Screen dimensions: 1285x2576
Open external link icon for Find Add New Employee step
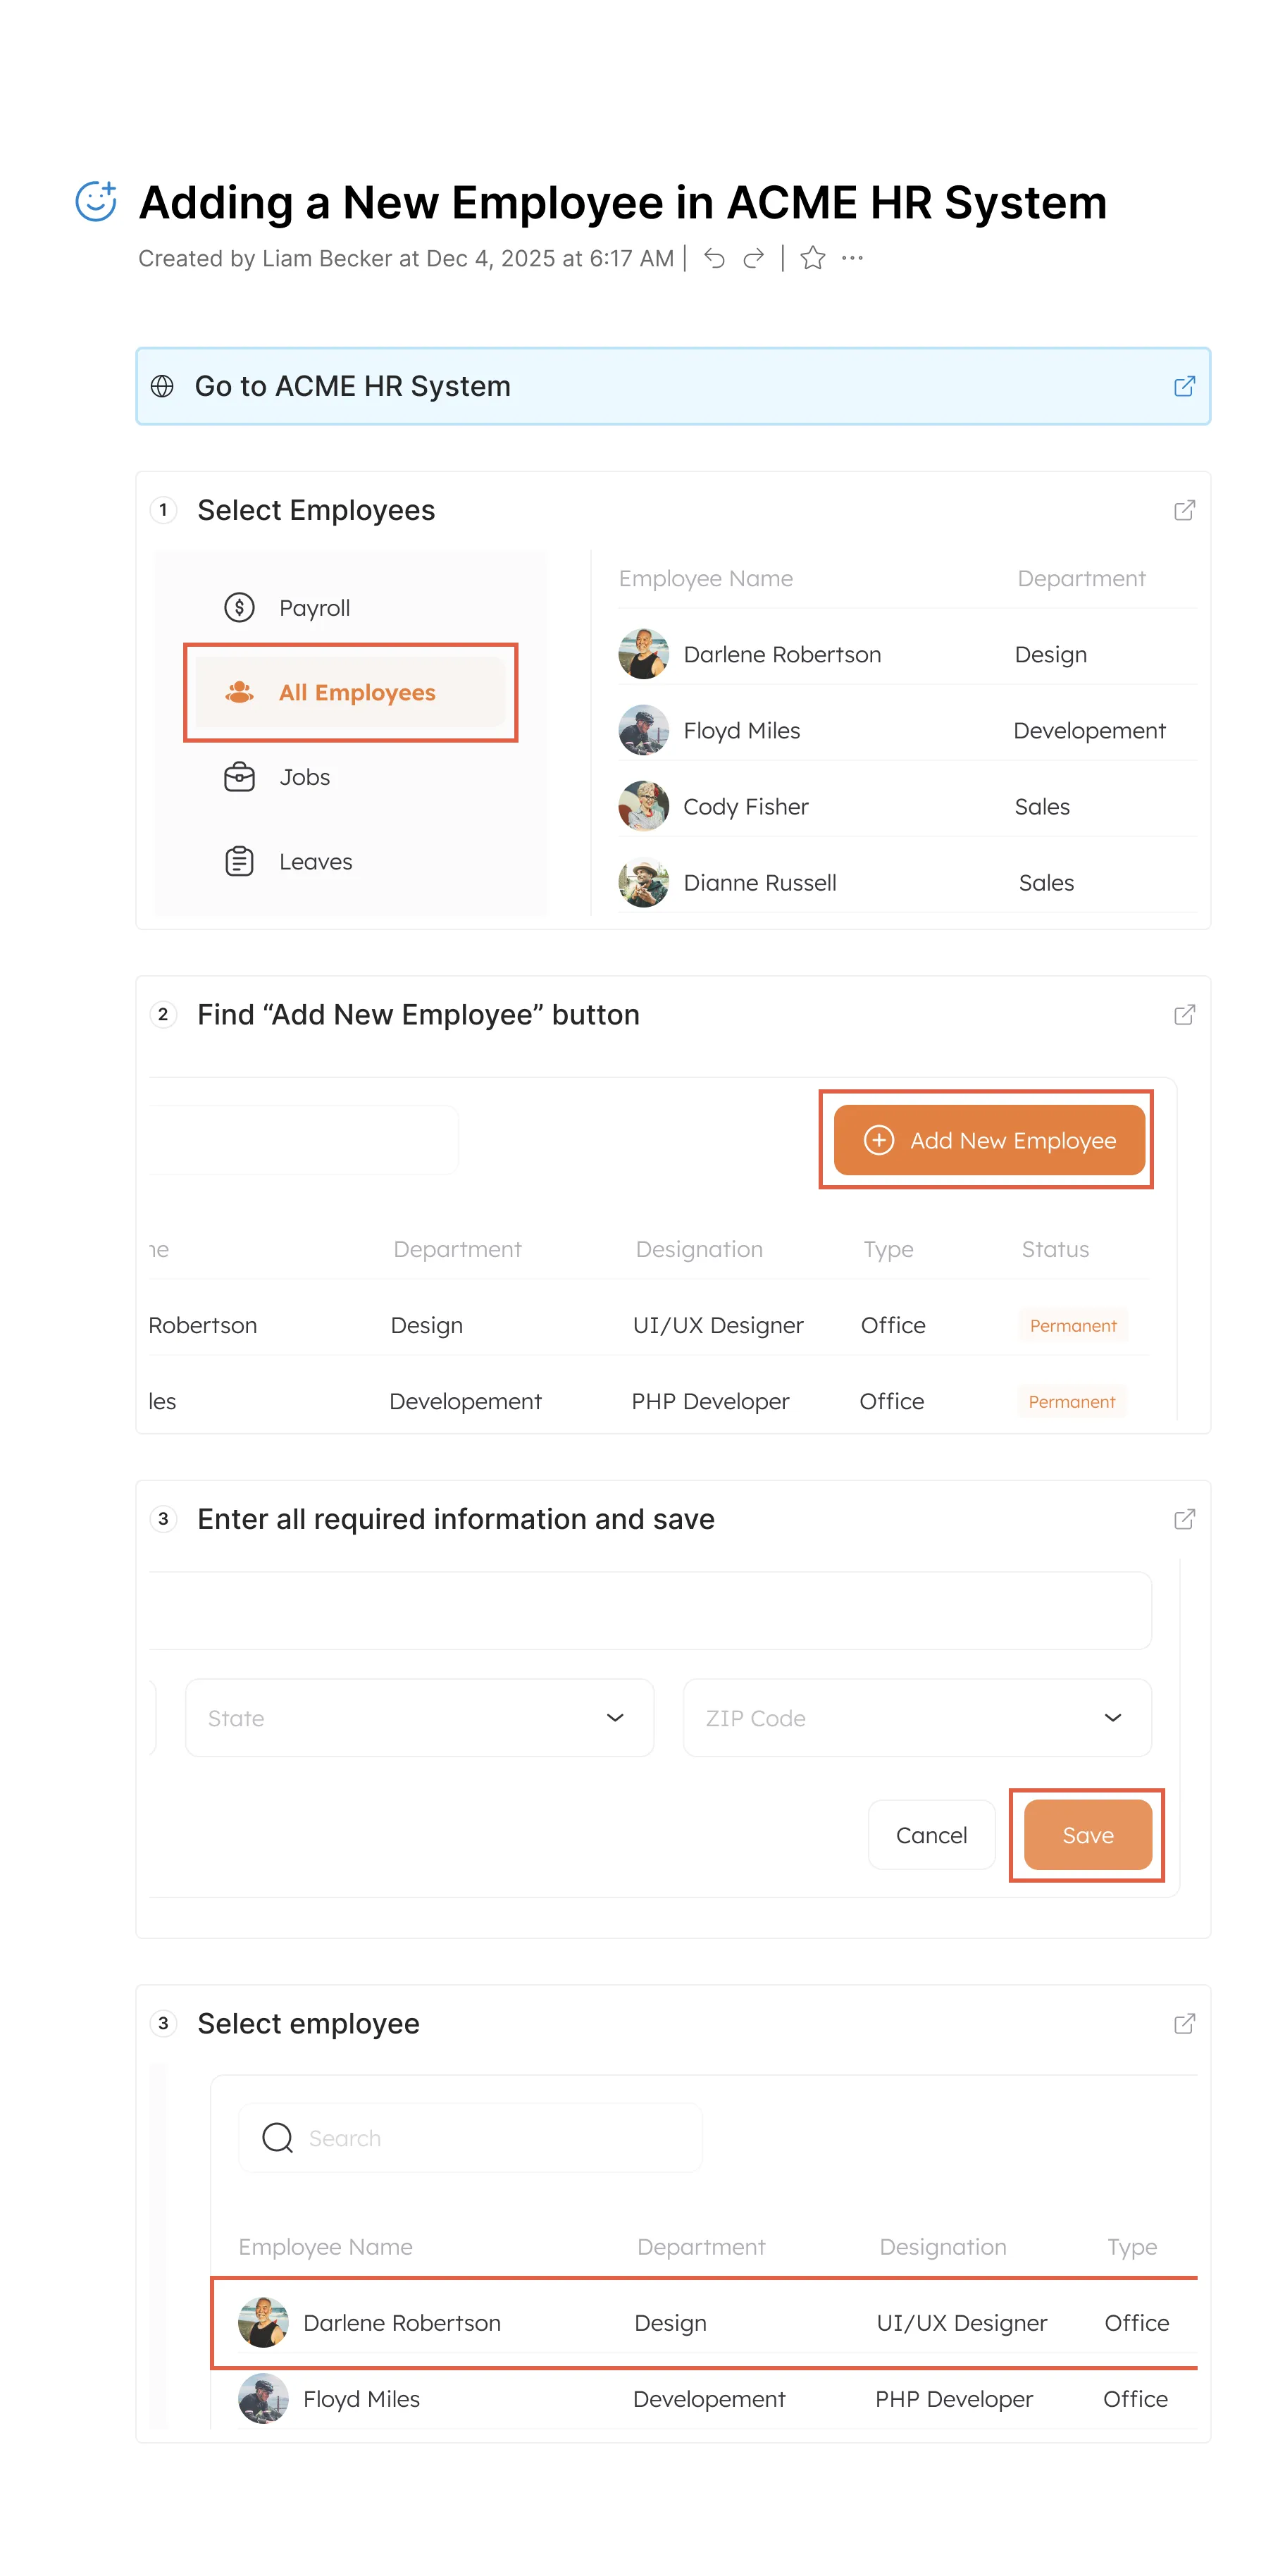pos(1183,1015)
